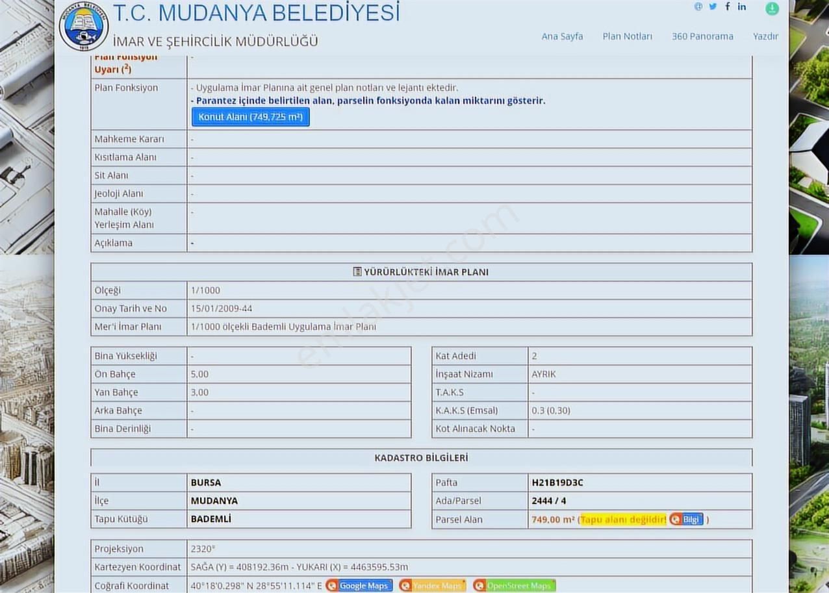This screenshot has height=593, width=829.
Task: Click the pin icon on the Yandex Maps button
Action: tap(405, 585)
